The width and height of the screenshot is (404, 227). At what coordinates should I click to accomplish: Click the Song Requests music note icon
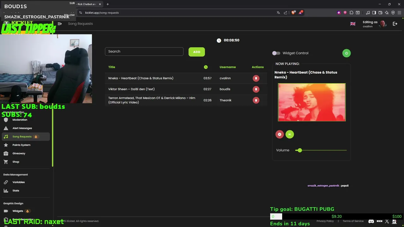[6, 137]
